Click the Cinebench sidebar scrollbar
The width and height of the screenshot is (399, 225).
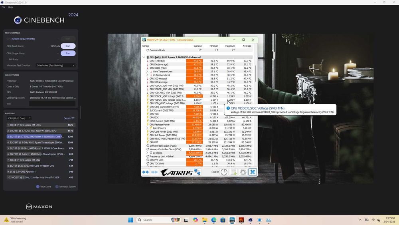(80, 112)
